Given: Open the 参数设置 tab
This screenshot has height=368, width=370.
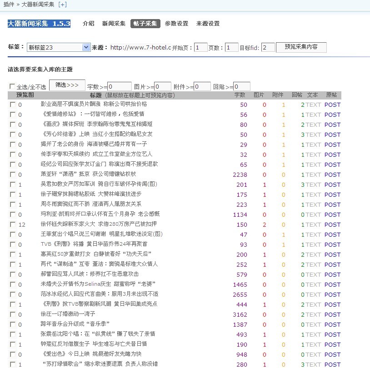Looking at the screenshot, I should pos(176,24).
